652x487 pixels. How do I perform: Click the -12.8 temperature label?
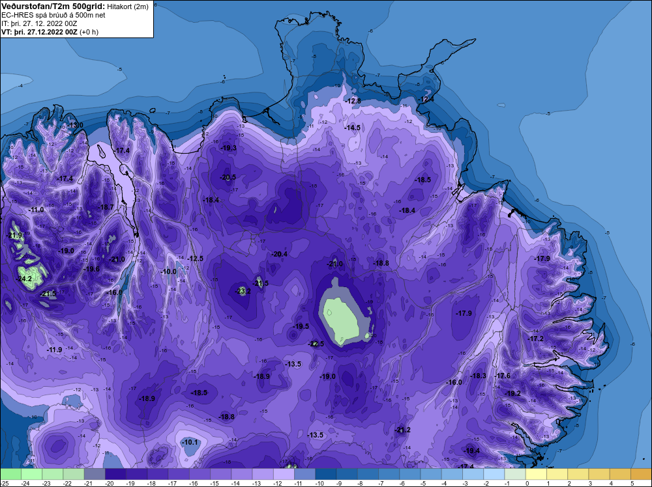[353, 101]
